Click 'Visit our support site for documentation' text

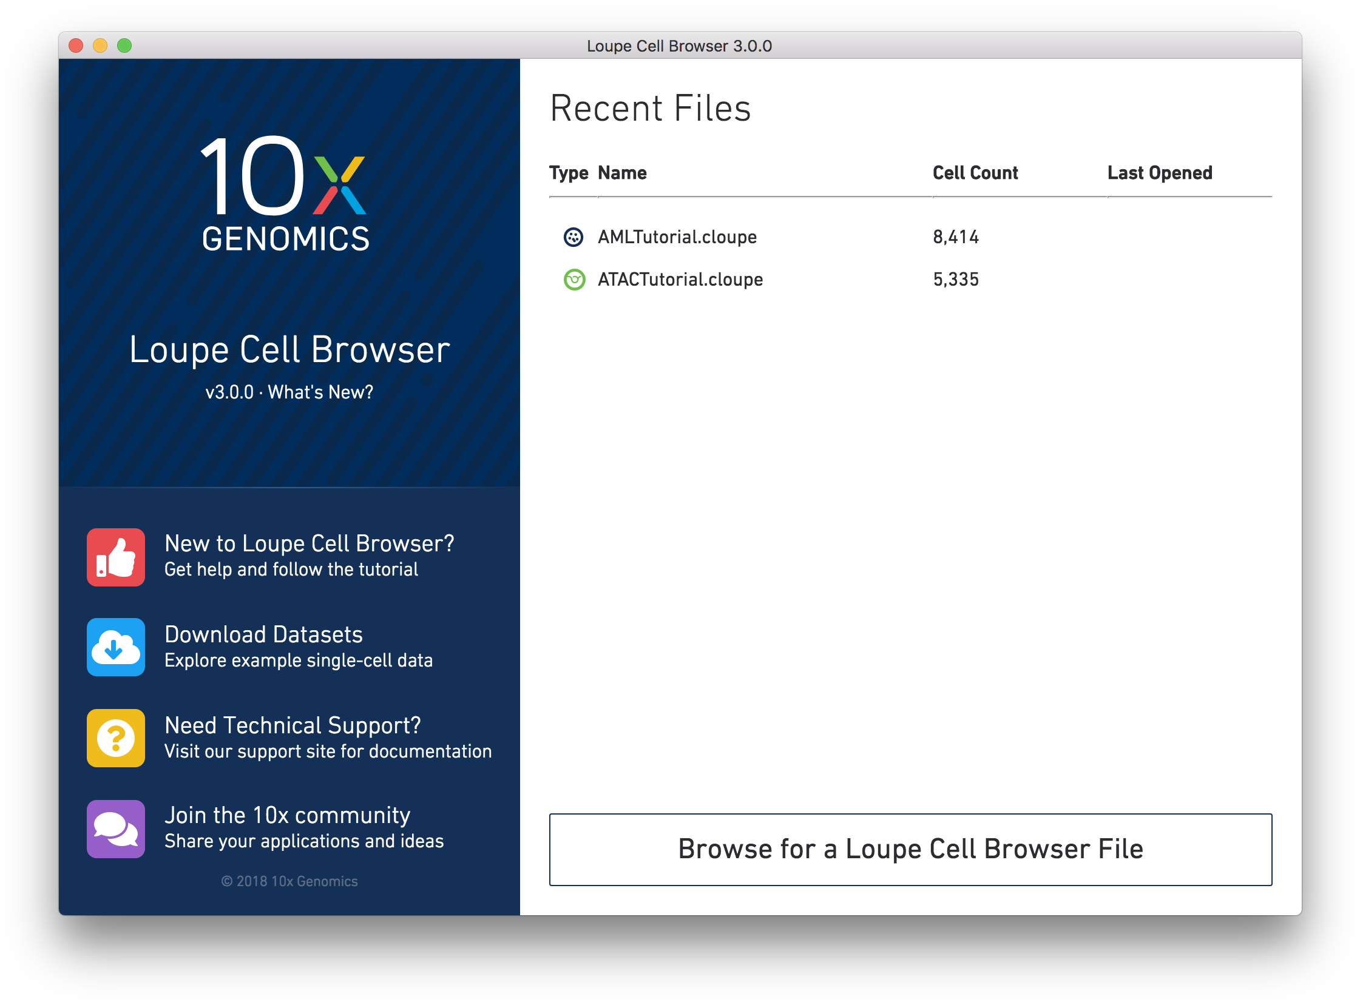(328, 751)
